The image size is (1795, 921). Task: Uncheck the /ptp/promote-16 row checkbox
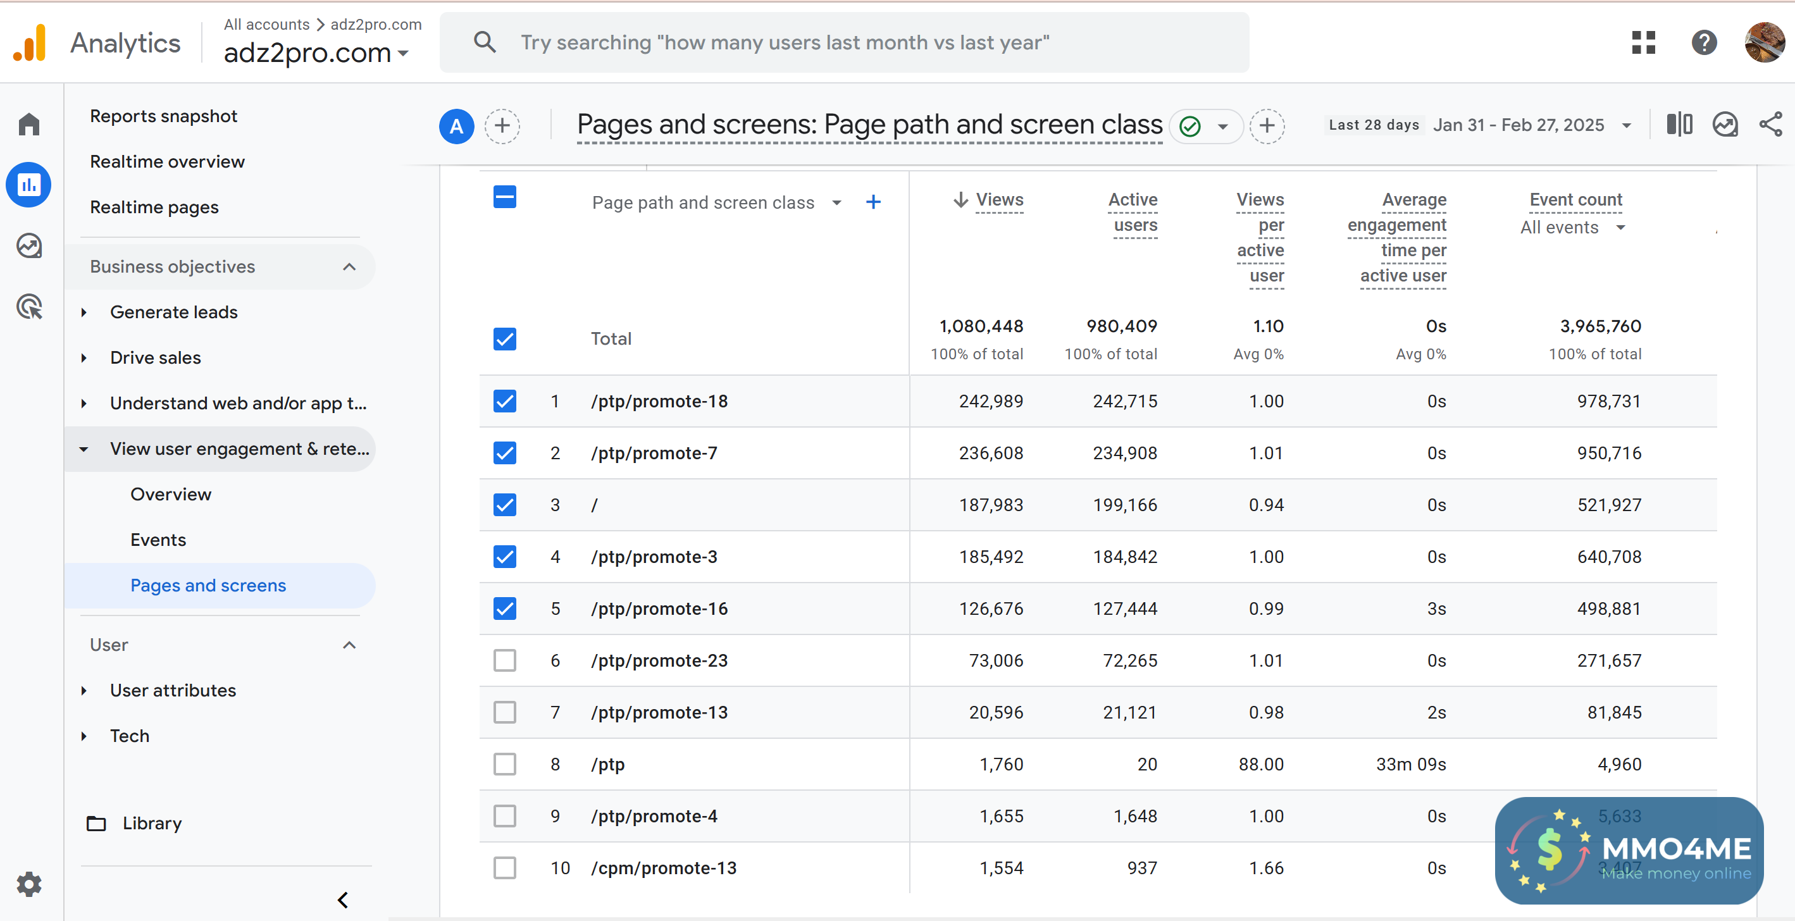click(504, 609)
